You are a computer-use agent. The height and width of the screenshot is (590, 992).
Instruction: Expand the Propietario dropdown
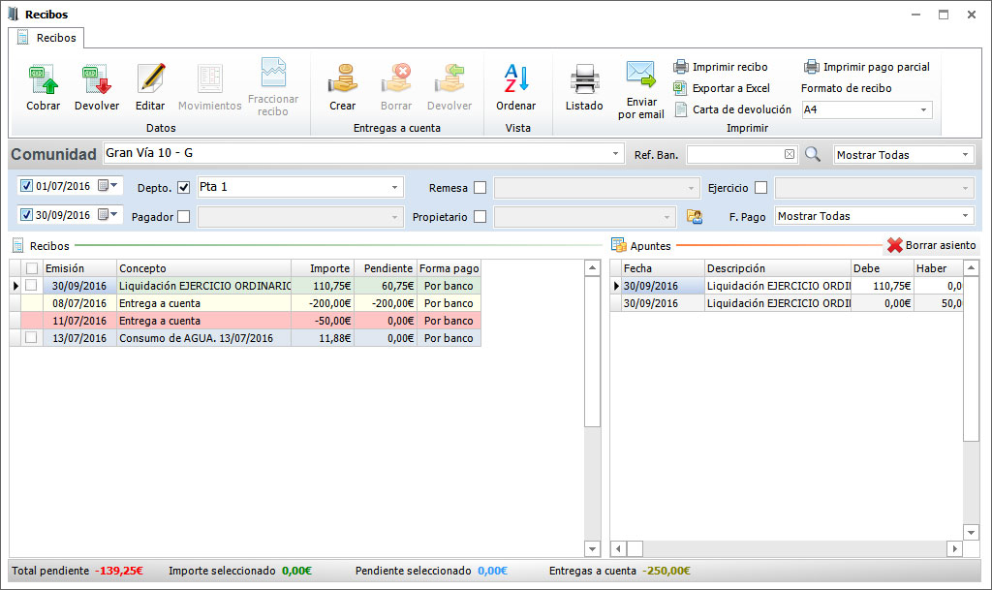(x=666, y=217)
